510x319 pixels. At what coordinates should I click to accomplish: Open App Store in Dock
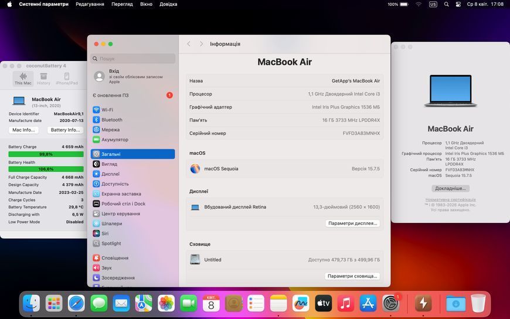click(368, 303)
